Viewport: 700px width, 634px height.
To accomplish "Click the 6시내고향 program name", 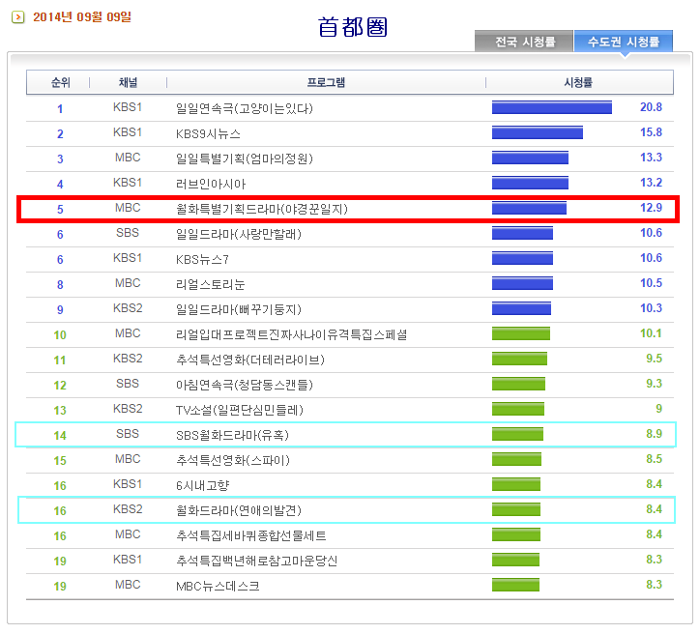I will click(x=202, y=485).
